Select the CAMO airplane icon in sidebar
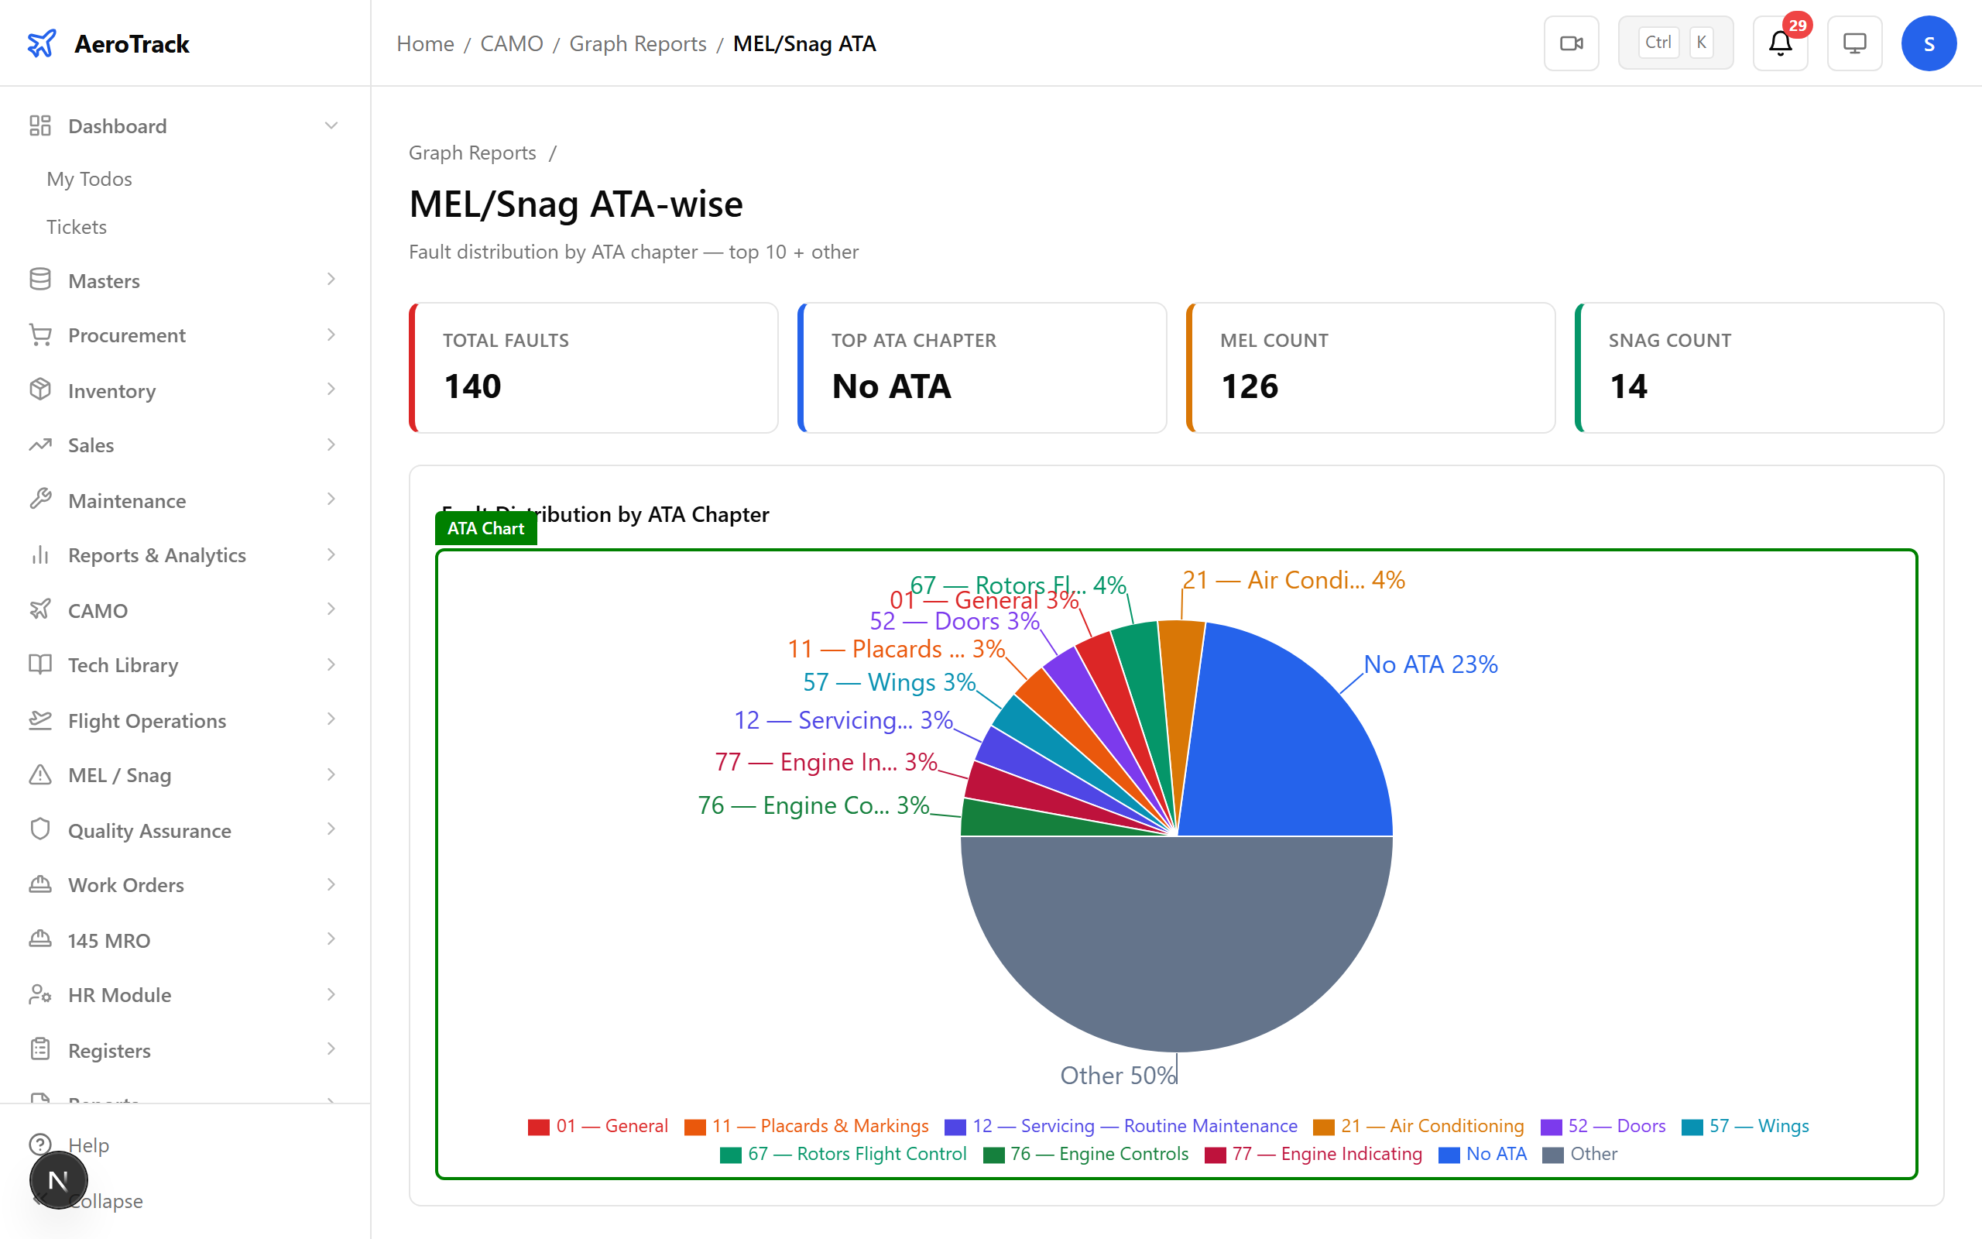This screenshot has height=1239, width=1982. click(x=40, y=609)
